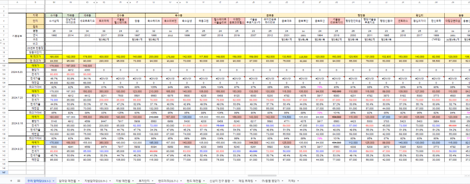Screen dimensions: 470x184
Task: Select the 2024.7.20 date cell
Action: coord(17,97)
